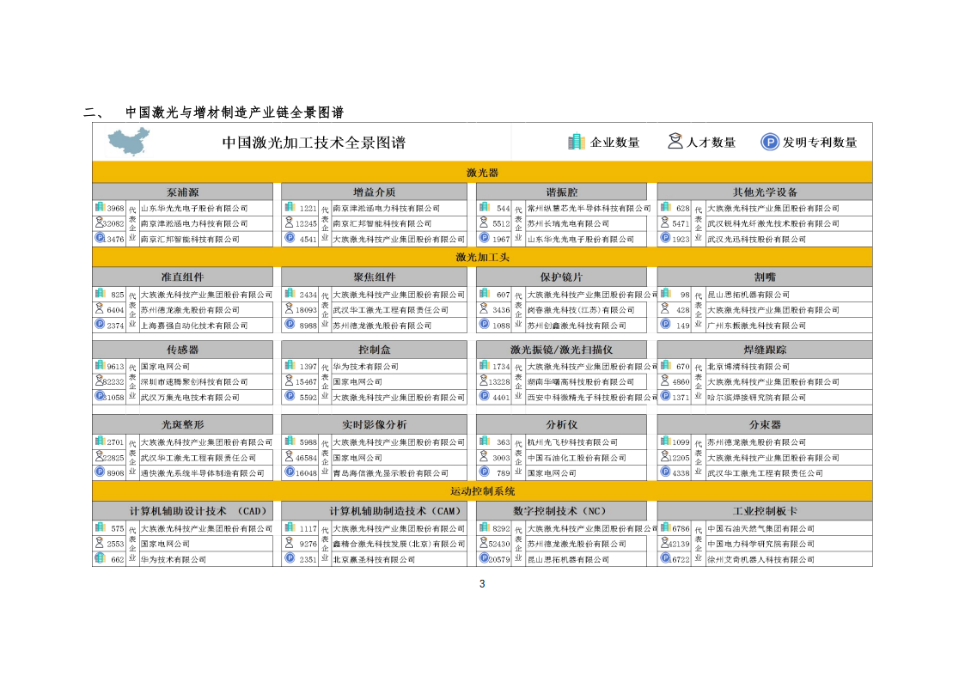Click the title 中国激光加工技术全景图谱

coord(314,143)
